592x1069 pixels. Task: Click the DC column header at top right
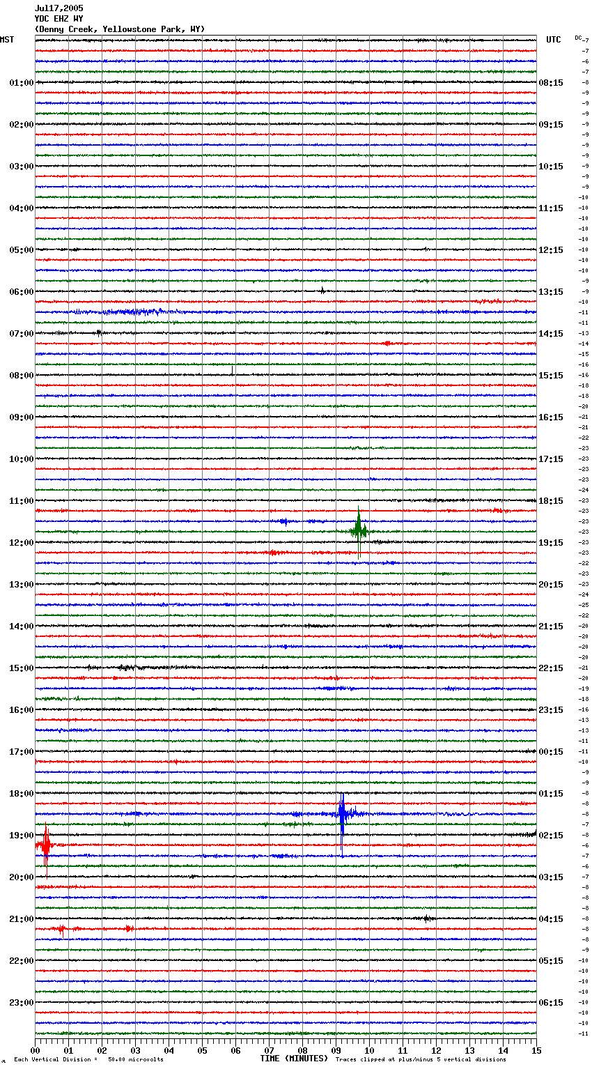pos(578,38)
